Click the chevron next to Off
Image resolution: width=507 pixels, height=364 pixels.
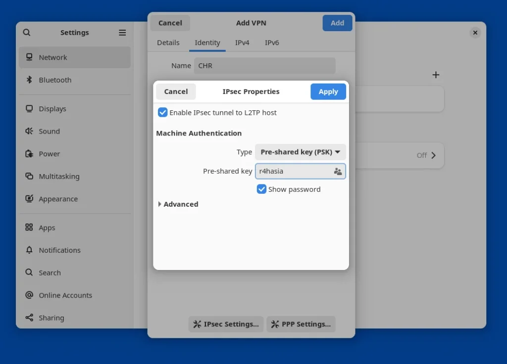click(x=434, y=155)
